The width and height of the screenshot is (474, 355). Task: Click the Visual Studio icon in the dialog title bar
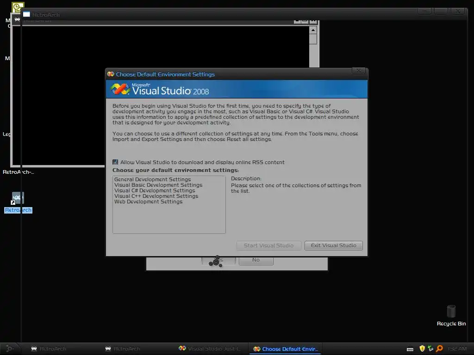(111, 74)
